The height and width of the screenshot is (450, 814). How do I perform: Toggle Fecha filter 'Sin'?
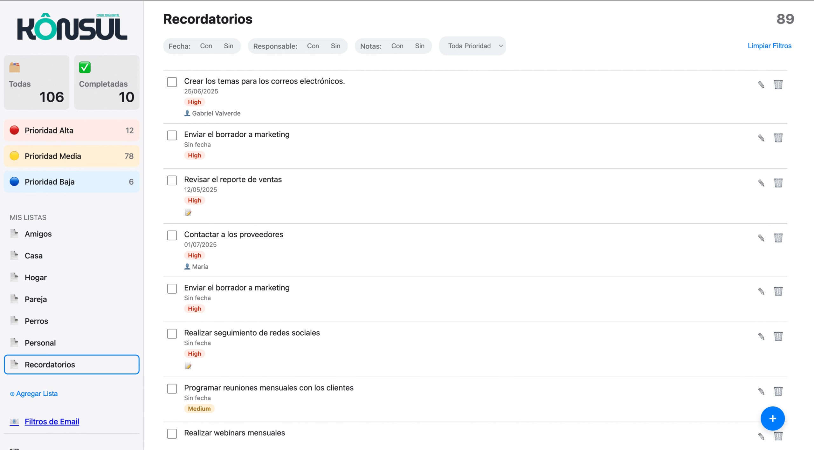(229, 46)
